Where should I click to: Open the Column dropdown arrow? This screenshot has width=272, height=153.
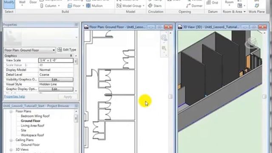pyautogui.click(x=59, y=6)
